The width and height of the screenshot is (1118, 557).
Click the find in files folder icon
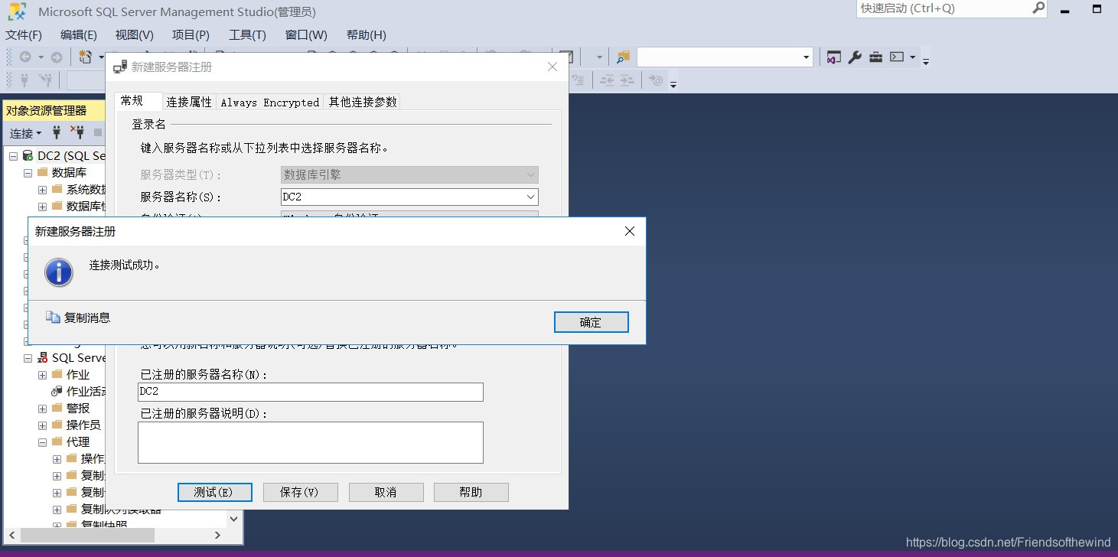click(x=624, y=57)
